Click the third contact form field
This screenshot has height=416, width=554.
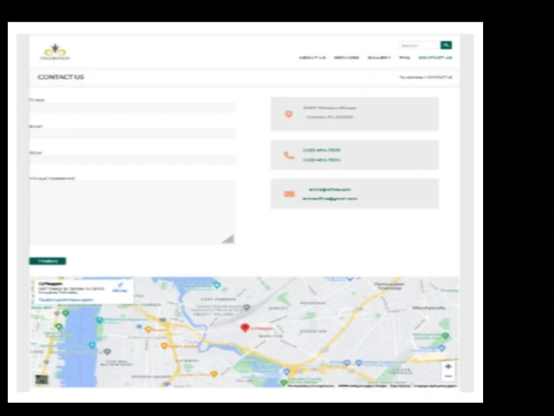132,160
